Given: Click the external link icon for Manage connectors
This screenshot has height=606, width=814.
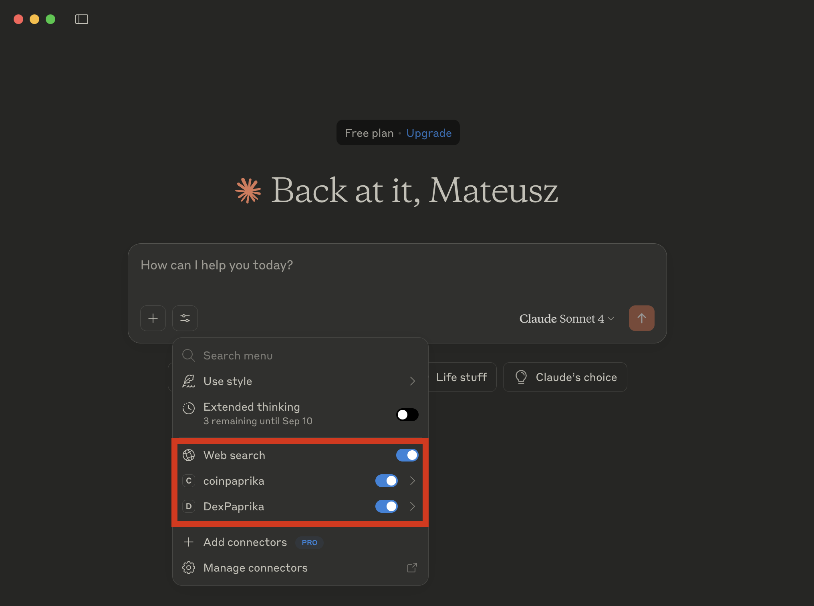Looking at the screenshot, I should click(x=412, y=568).
